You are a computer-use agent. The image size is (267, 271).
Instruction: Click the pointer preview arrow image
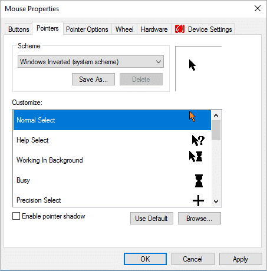192,65
